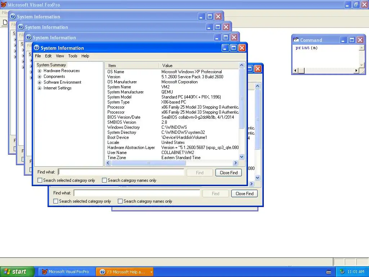The image size is (369, 277).
Task: Click the Command window title icon
Action: [x=296, y=40]
